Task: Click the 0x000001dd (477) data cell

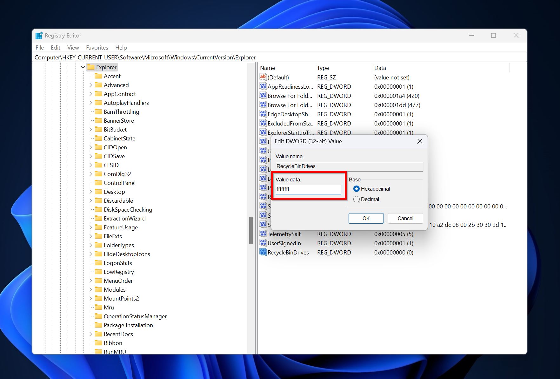Action: (397, 105)
